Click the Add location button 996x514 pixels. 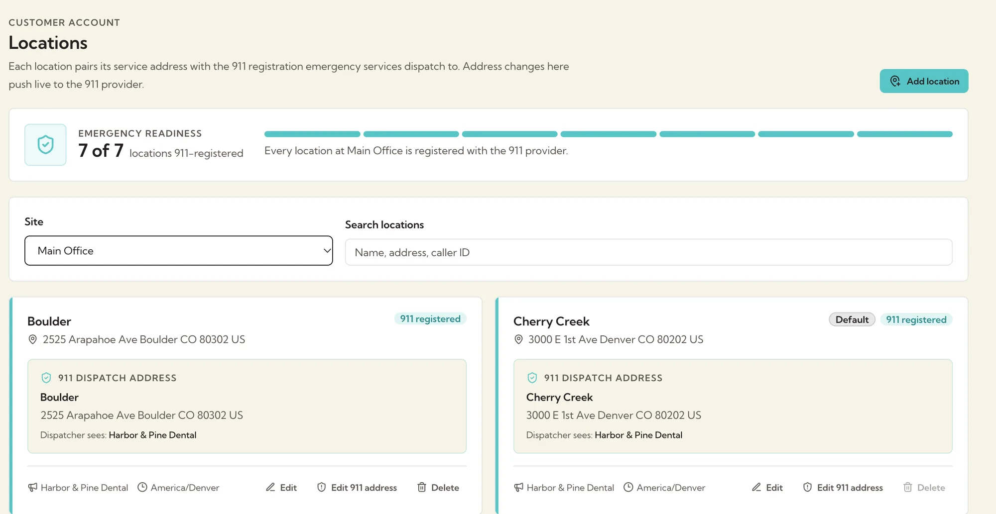pos(924,81)
